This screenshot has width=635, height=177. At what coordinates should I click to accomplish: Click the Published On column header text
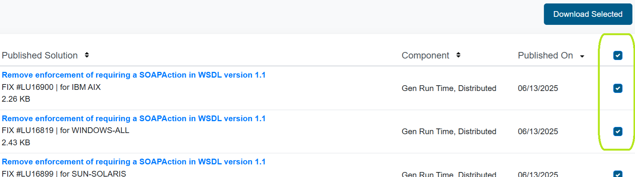[x=545, y=55]
